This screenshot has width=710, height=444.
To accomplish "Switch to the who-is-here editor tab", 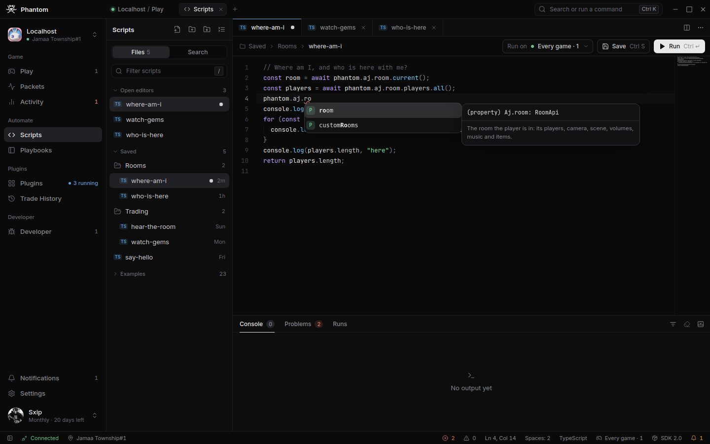I will pos(408,28).
